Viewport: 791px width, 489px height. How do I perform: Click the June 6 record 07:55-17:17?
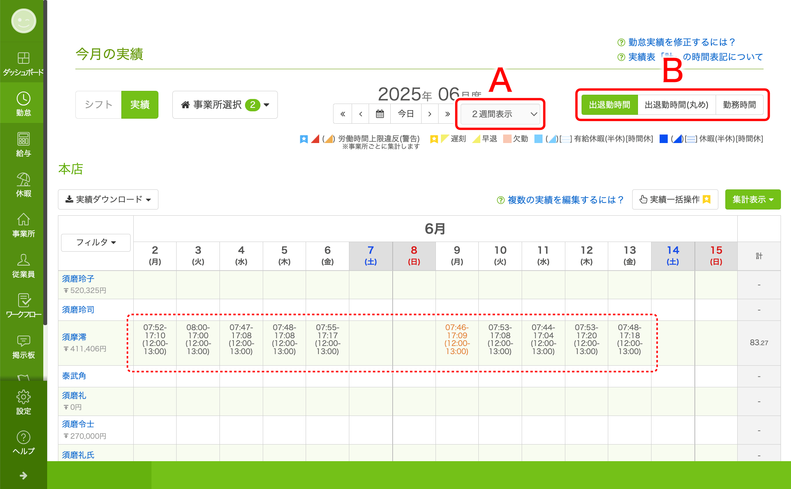click(328, 339)
